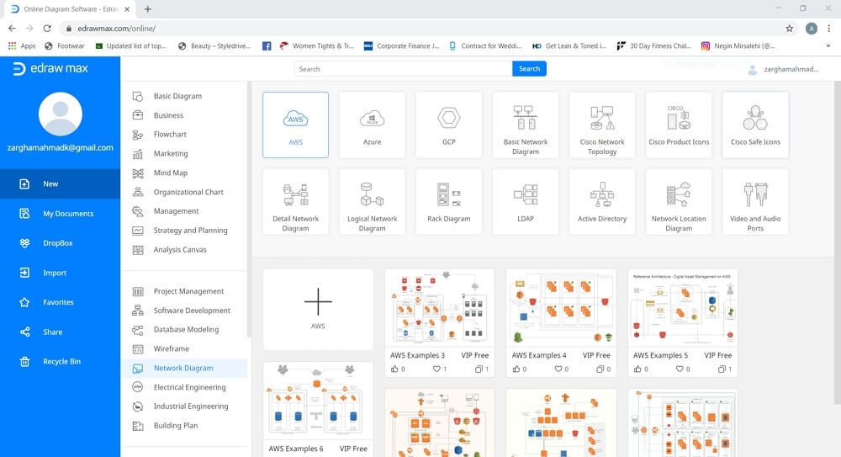Select the Network Diagram category
The width and height of the screenshot is (841, 457).
coord(184,368)
